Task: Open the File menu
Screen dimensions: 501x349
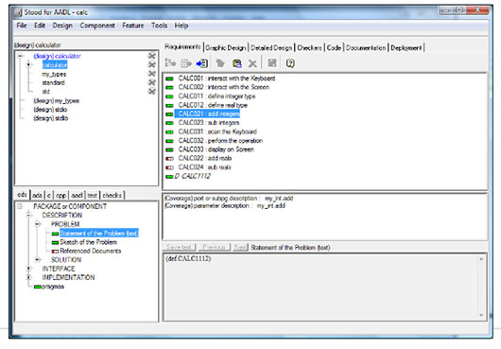Action: coord(22,26)
